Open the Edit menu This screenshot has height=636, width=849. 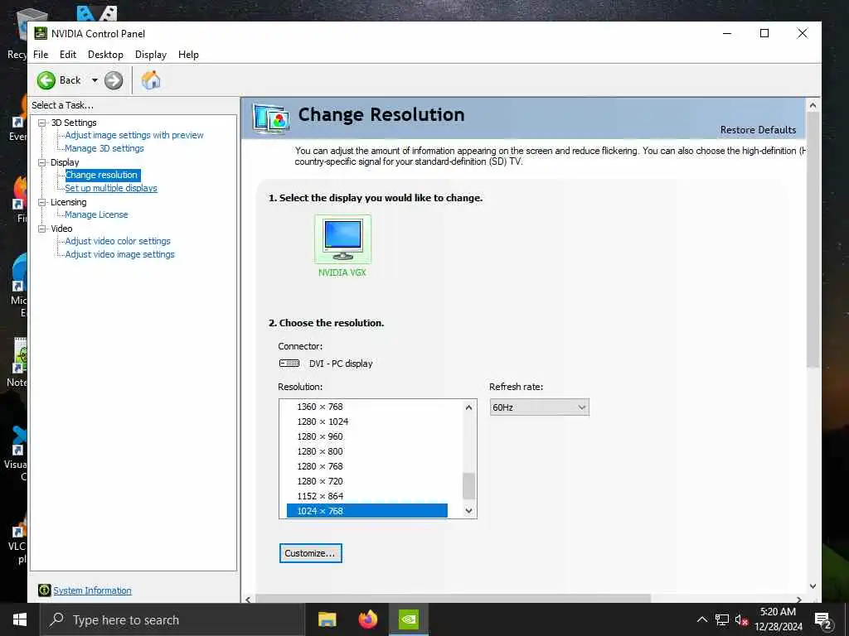[68, 55]
